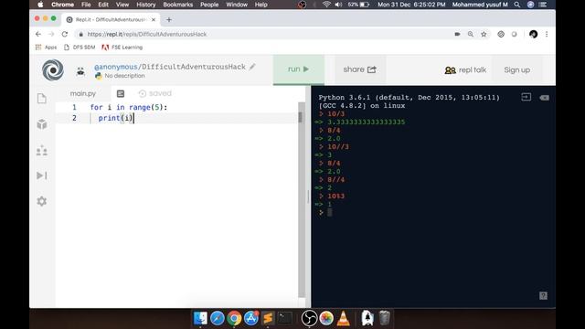The image size is (585, 329).
Task: Open Chrome File menu
Action: tap(86, 5)
